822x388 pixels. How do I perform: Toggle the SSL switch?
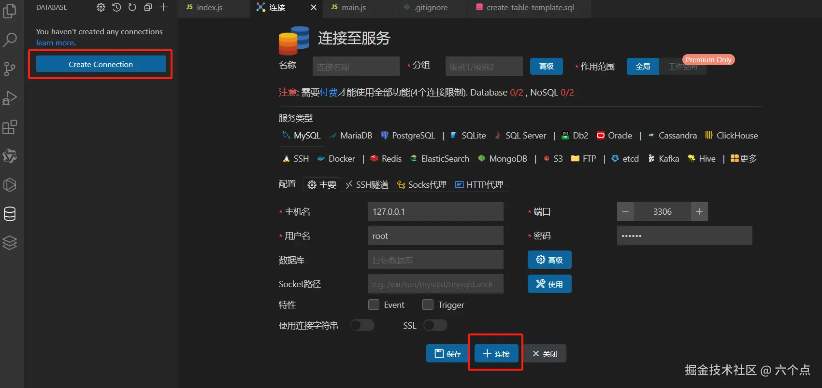435,325
